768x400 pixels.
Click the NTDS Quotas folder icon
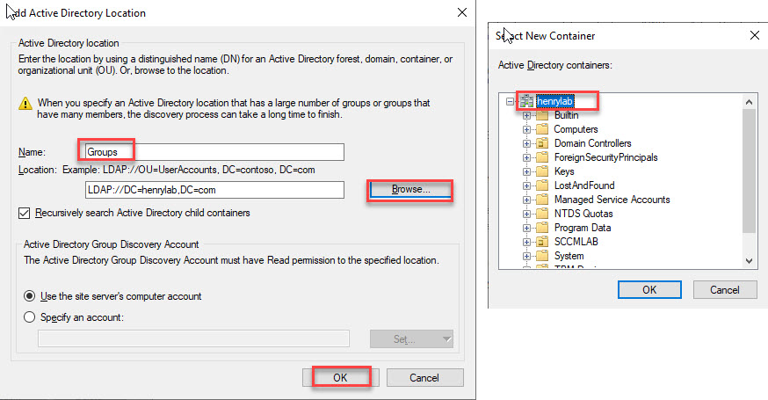pos(541,214)
